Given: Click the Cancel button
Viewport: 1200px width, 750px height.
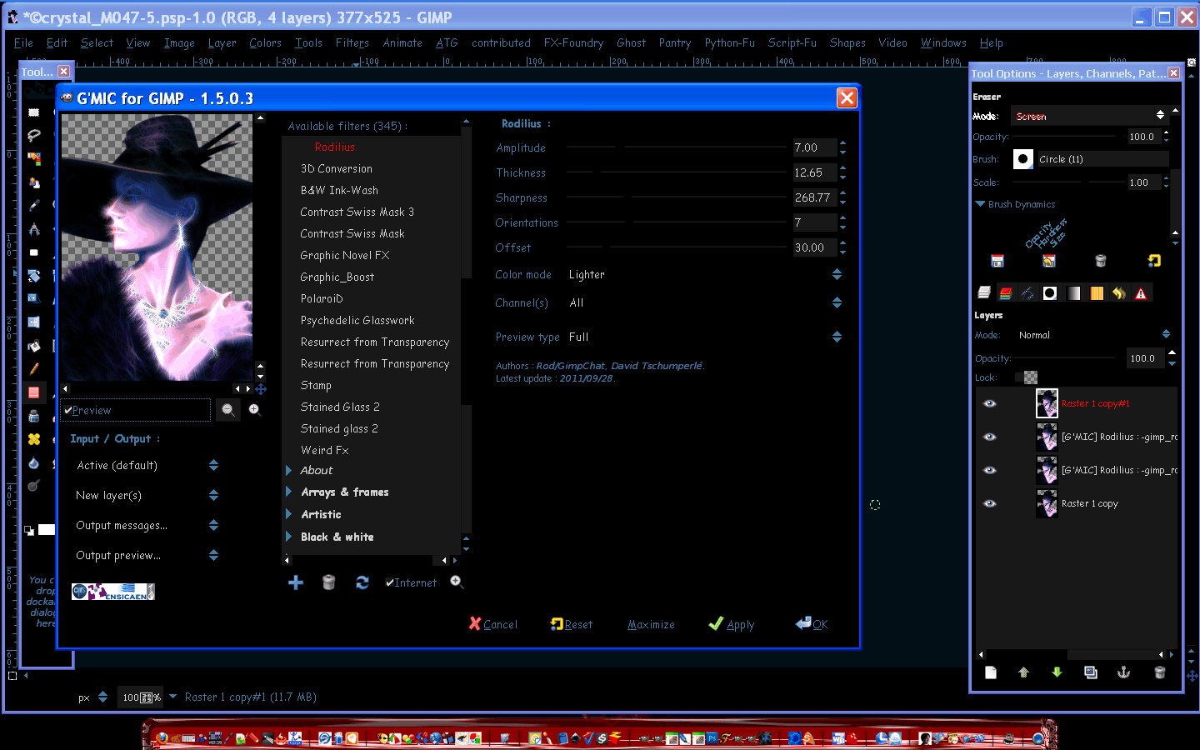Looking at the screenshot, I should click(x=492, y=624).
